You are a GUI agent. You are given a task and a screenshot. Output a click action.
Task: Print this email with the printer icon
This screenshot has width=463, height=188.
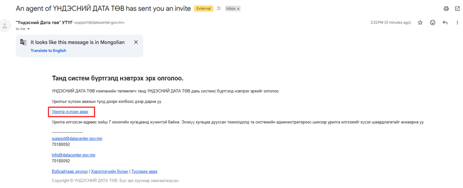[446, 9]
